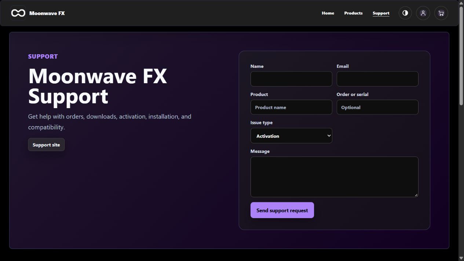Open the user account icon
This screenshot has height=261, width=464.
point(423,13)
